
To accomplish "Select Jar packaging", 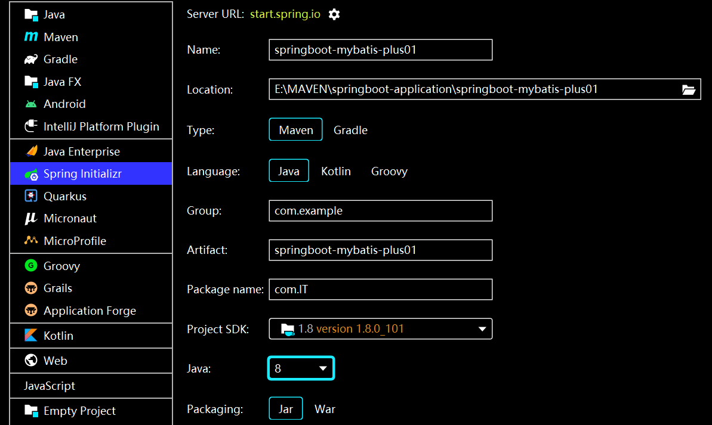I will pos(286,408).
